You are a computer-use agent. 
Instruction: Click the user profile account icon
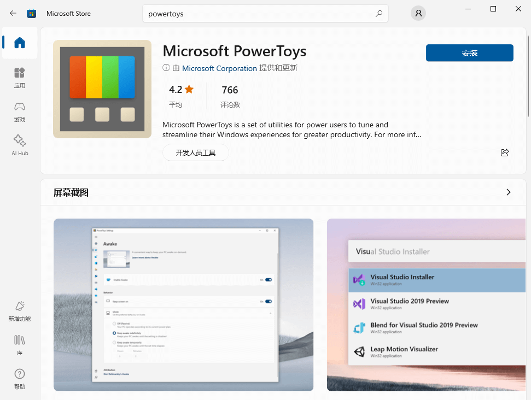pos(418,14)
